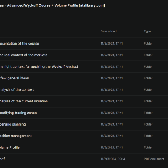
Task: Click Folder type cell of 'applying the Wyckoff Method' row
Action: pos(148,66)
